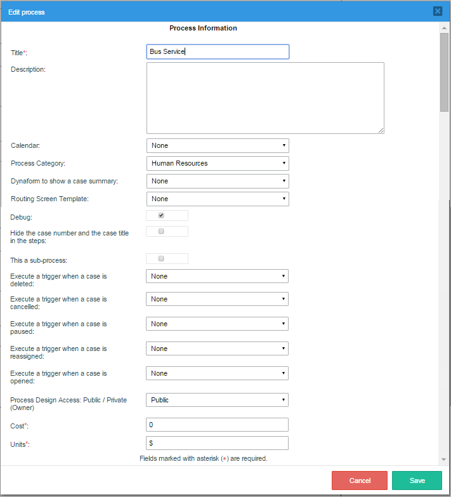Click the scroll down arrow on scrollbar
Image resolution: width=451 pixels, height=497 pixels.
pyautogui.click(x=445, y=459)
